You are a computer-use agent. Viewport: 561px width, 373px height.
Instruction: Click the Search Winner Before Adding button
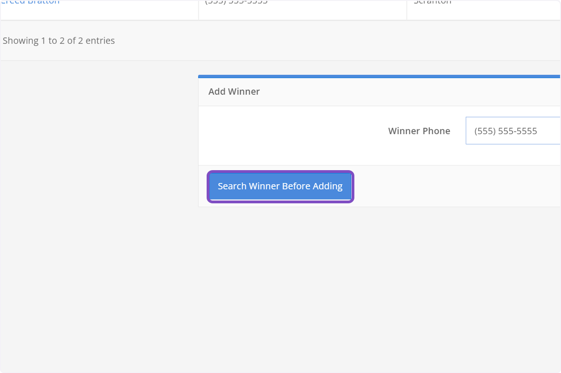280,186
